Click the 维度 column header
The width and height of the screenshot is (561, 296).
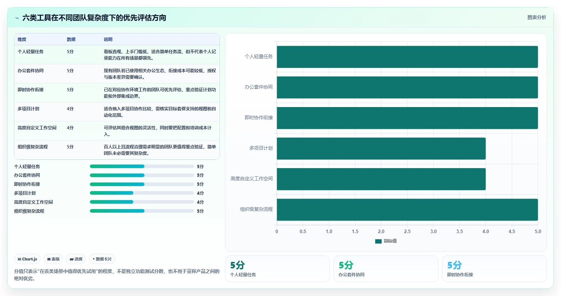point(22,40)
